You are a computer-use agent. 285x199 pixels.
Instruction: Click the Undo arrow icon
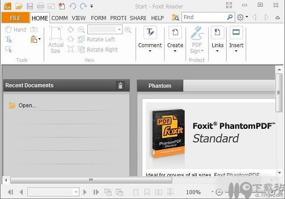(x=73, y=6)
